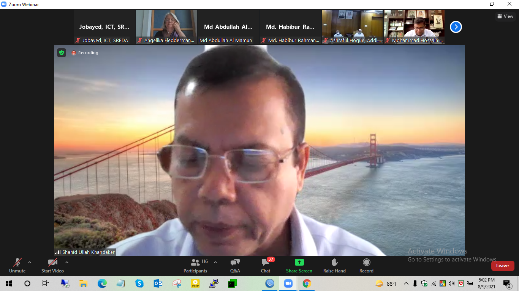This screenshot has height=291, width=519.
Task: Start recording with the Record icon
Action: point(366,265)
